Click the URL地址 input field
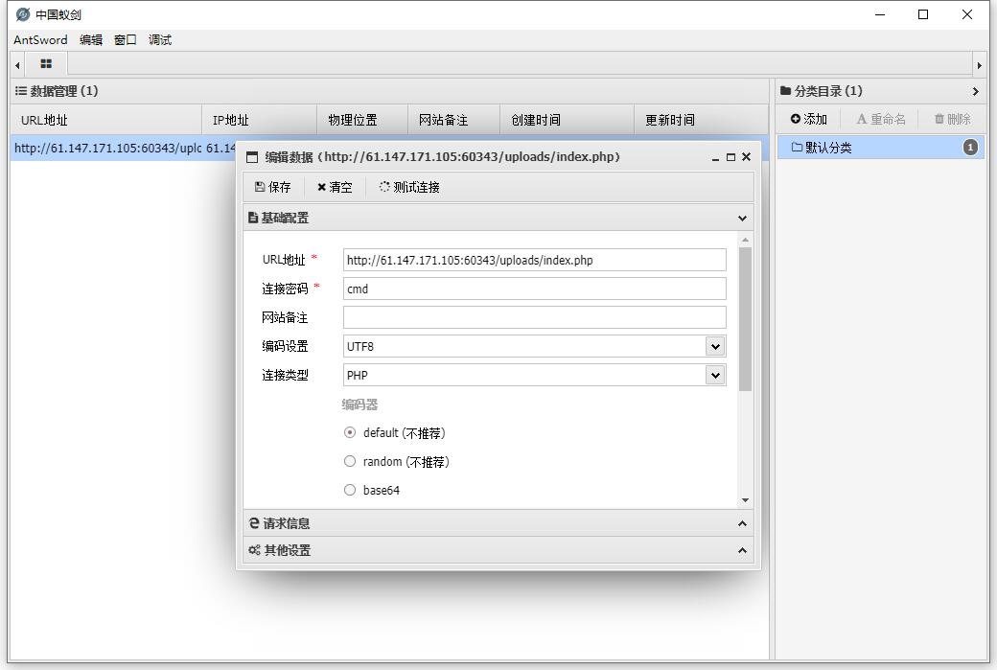 [534, 260]
